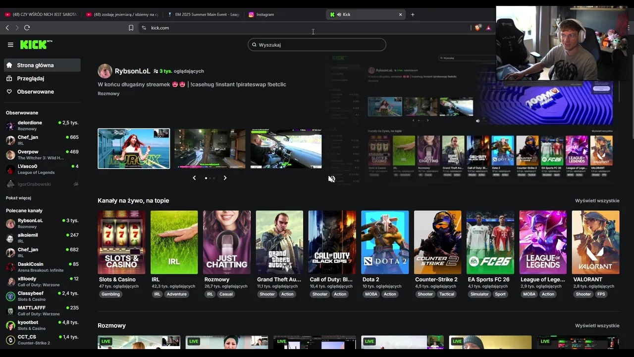Click the Casual tag under Rozmowy

[x=226, y=294]
